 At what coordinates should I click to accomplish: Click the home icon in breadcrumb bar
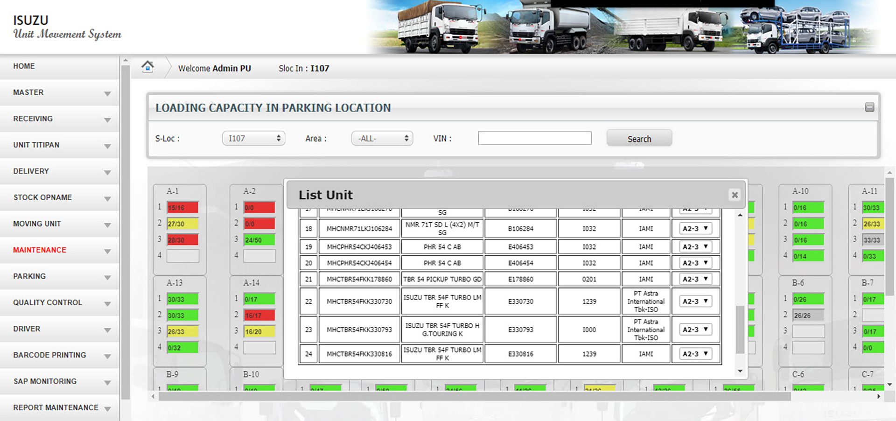[147, 67]
